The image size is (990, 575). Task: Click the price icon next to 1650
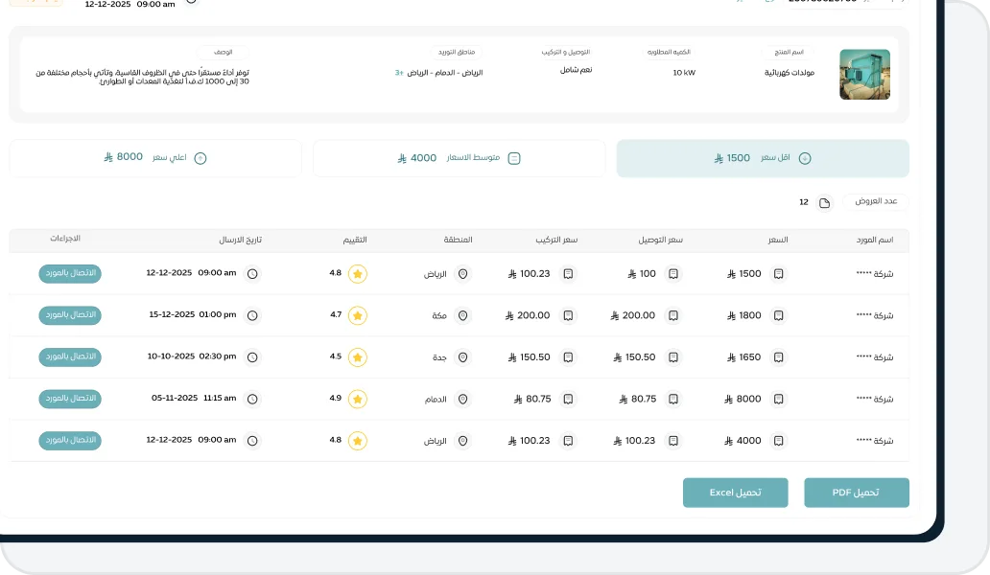[x=778, y=357]
